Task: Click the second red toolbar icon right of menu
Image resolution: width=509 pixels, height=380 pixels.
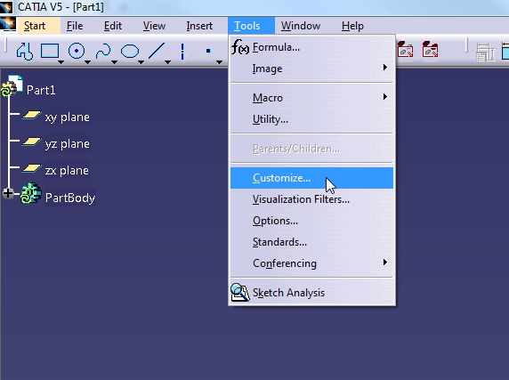Action: click(x=430, y=49)
